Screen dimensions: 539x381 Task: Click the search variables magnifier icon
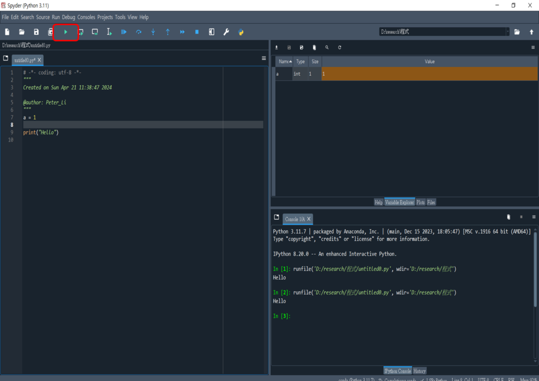point(327,47)
